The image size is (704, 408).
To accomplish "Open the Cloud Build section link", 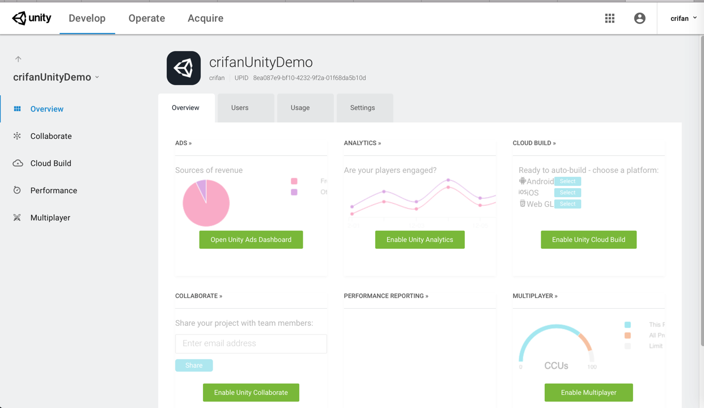I will (534, 143).
